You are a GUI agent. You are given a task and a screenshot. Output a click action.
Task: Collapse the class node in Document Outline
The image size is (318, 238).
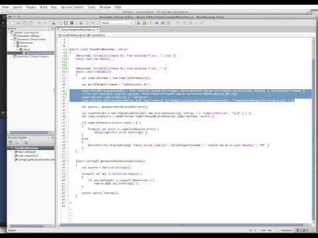pos(9,148)
